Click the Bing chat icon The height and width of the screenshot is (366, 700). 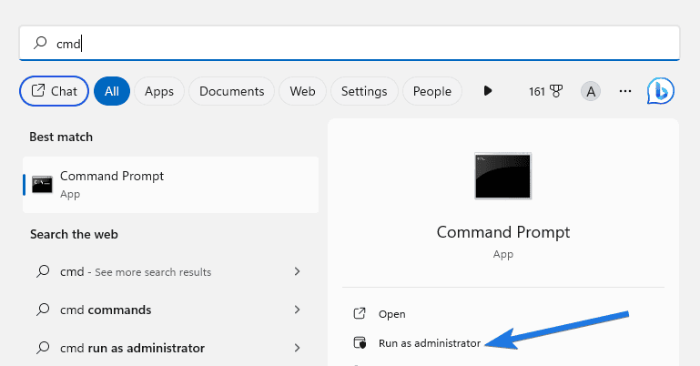click(660, 91)
